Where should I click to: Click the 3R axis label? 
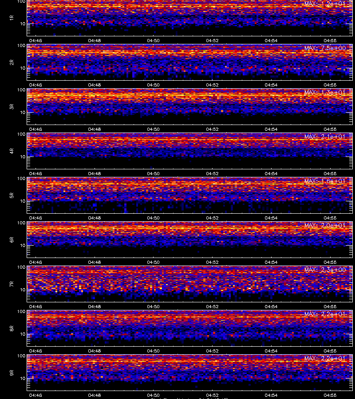(x=12, y=106)
